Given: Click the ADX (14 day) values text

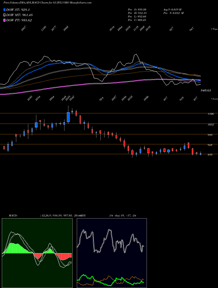Looking at the screenshot, I should tap(123, 216).
